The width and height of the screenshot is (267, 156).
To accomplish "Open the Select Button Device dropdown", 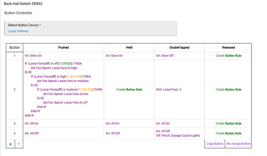I will pos(91,28).
